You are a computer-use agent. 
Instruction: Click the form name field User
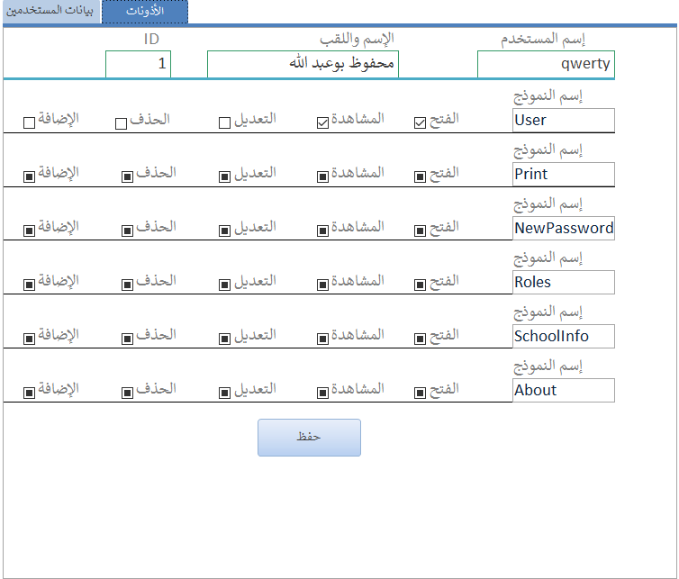564,121
